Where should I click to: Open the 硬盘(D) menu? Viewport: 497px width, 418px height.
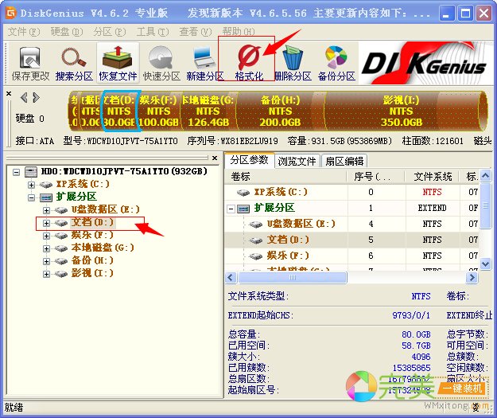pos(67,31)
